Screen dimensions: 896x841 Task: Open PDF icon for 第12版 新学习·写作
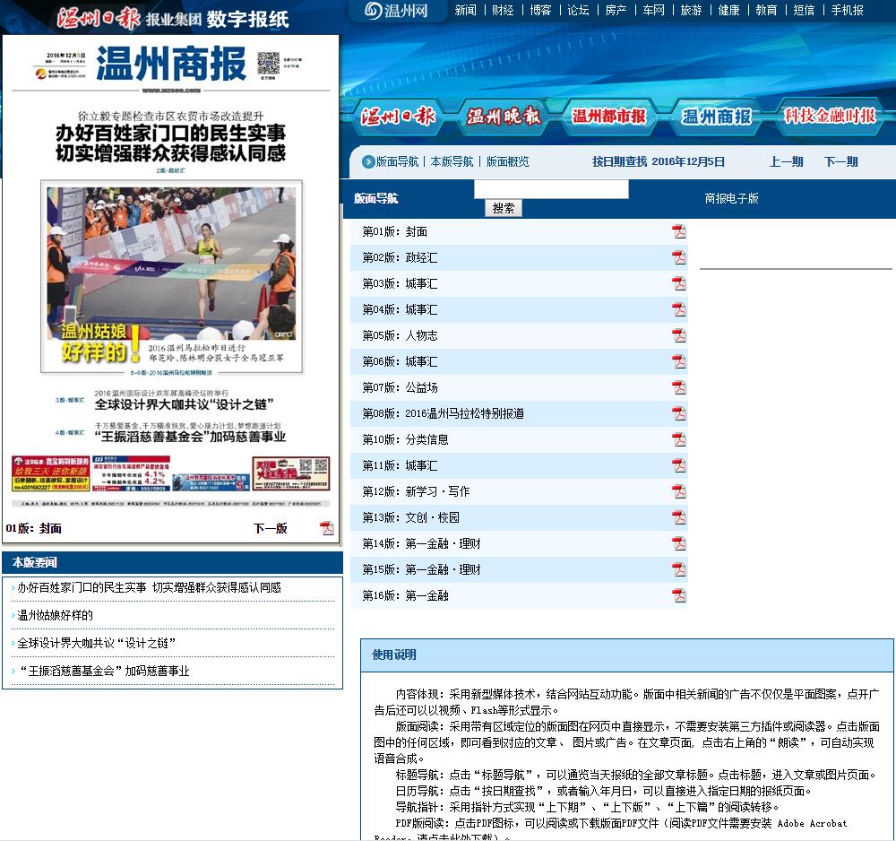pos(679,491)
